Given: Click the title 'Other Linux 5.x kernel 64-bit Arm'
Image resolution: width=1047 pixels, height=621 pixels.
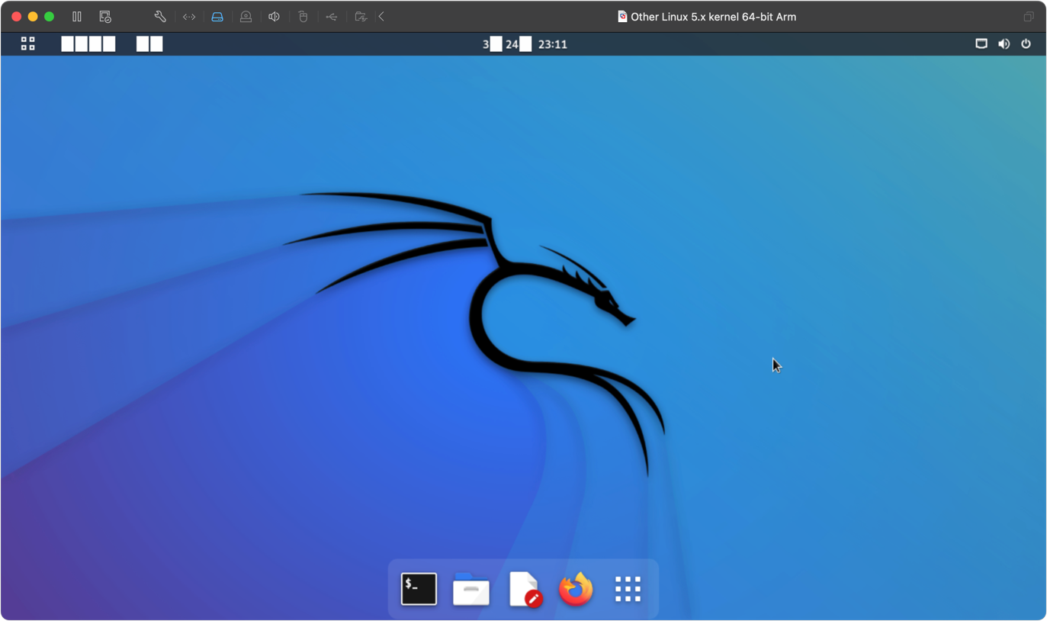Looking at the screenshot, I should (x=713, y=17).
